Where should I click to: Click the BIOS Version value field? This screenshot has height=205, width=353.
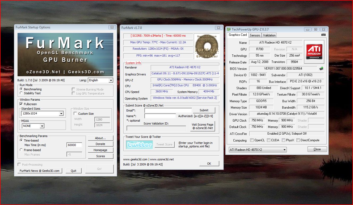click(x=283, y=69)
